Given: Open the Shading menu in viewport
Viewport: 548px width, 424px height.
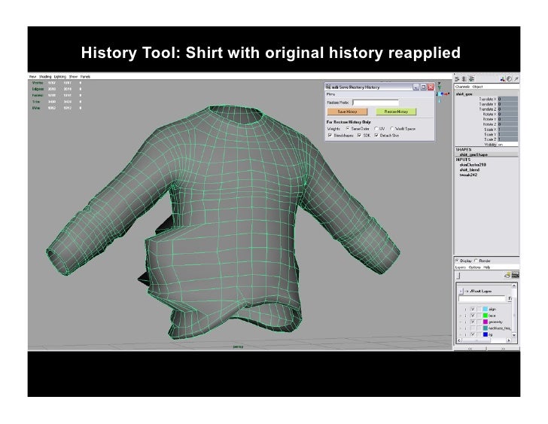Looking at the screenshot, I should pos(44,76).
